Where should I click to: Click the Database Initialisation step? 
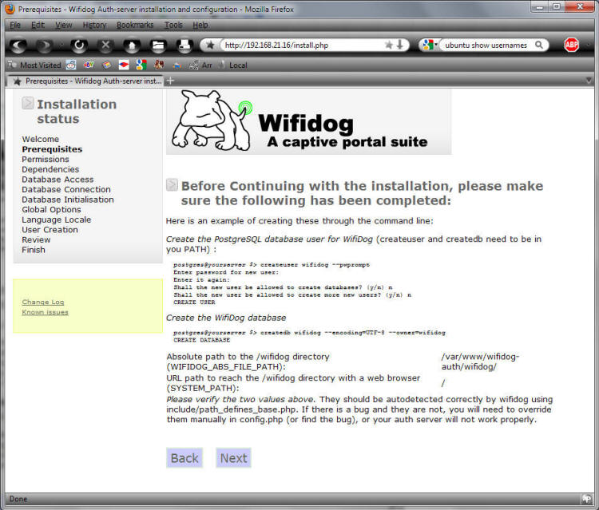(68, 200)
